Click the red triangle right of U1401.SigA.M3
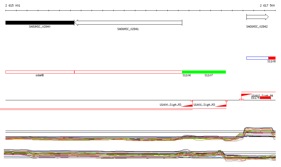This screenshot has width=281, height=167. coord(221,106)
